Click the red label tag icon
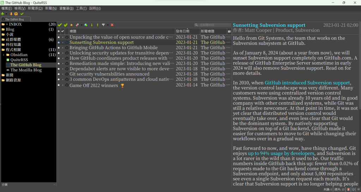Viewport: 361px width, 192px height. [77, 25]
